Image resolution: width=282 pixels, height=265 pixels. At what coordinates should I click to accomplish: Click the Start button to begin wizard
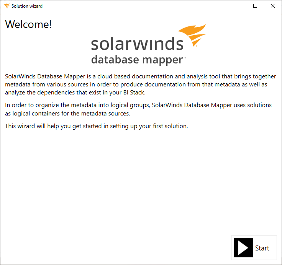(x=254, y=248)
